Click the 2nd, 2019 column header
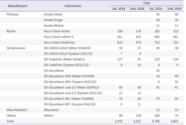Viewport: 186px width, 125px height. click(x=174, y=9)
